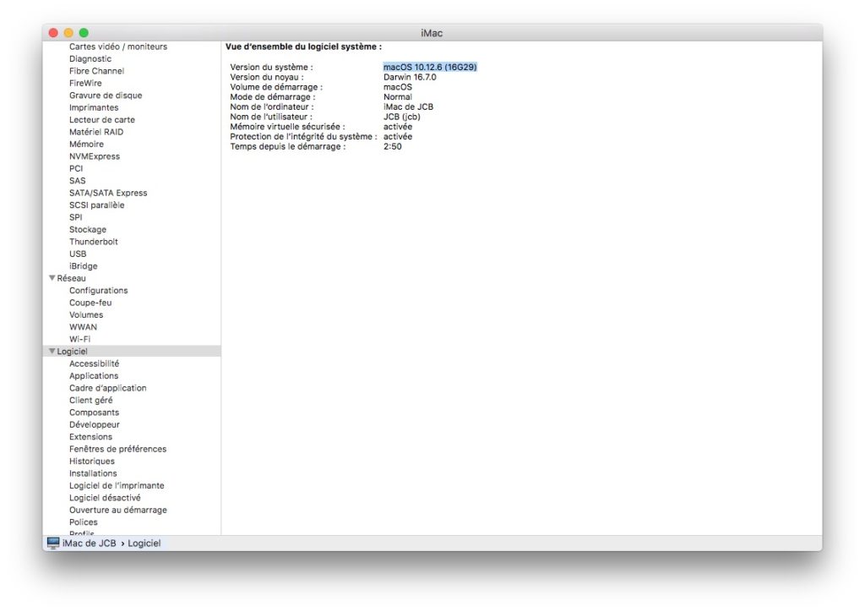
Task: Select SAS in the sidebar
Action: pos(77,180)
